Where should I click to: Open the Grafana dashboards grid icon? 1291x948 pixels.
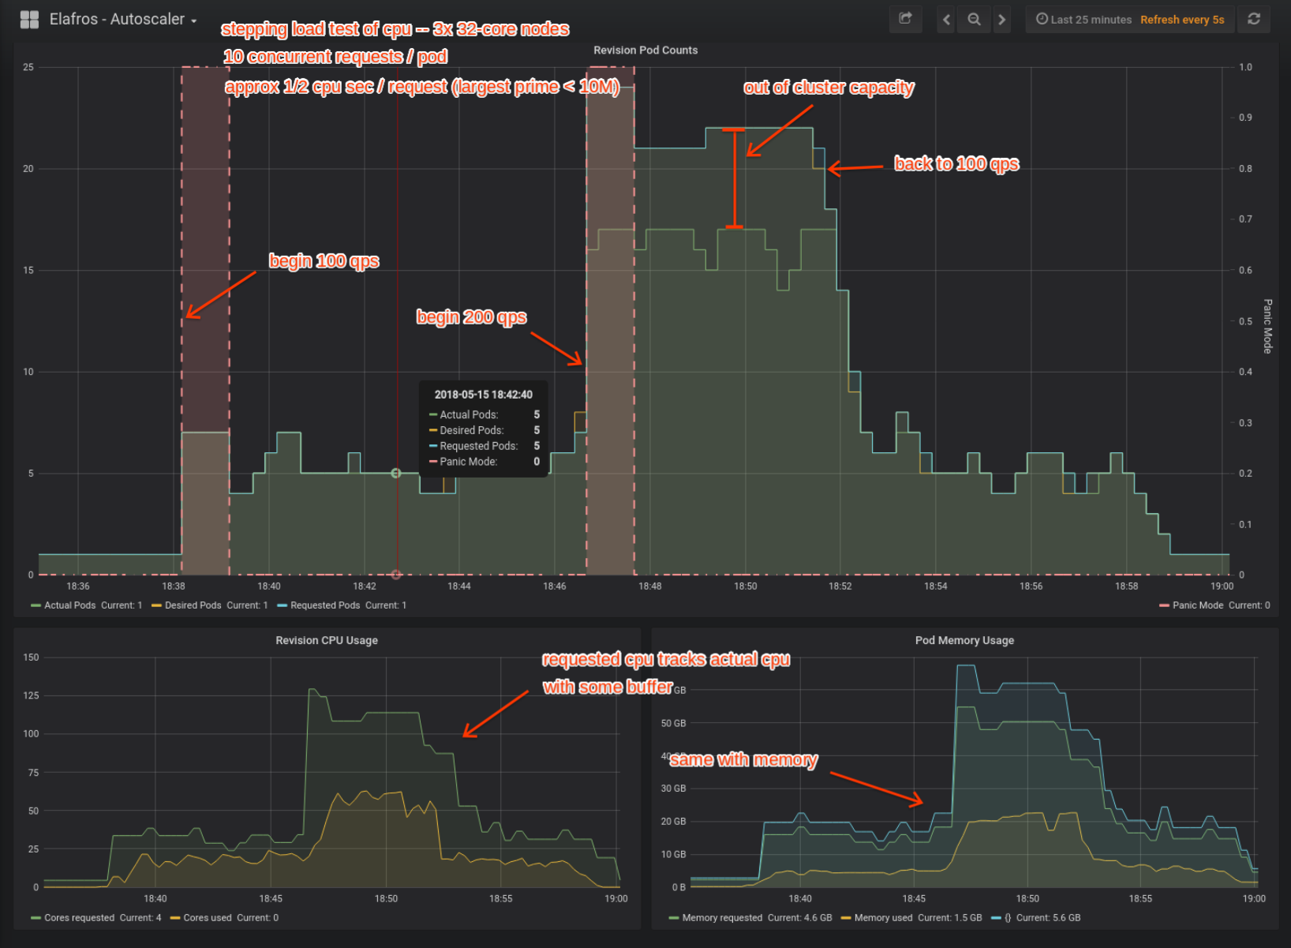pyautogui.click(x=29, y=20)
